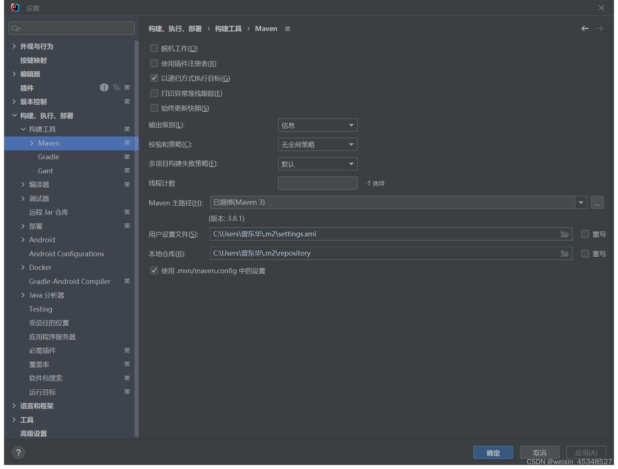Click project settings icon in 编译器 row
Image resolution: width=618 pixels, height=469 pixels.
pos(127,184)
